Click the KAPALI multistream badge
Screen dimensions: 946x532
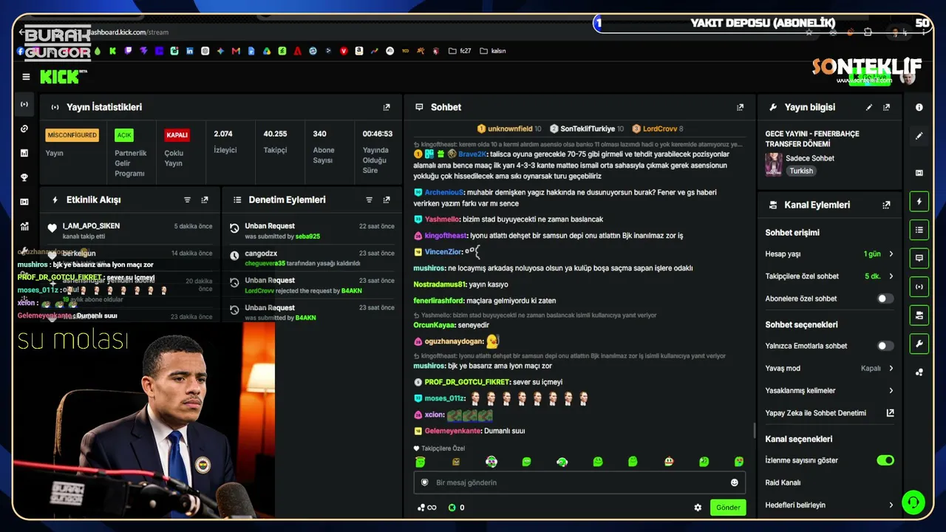pos(177,135)
